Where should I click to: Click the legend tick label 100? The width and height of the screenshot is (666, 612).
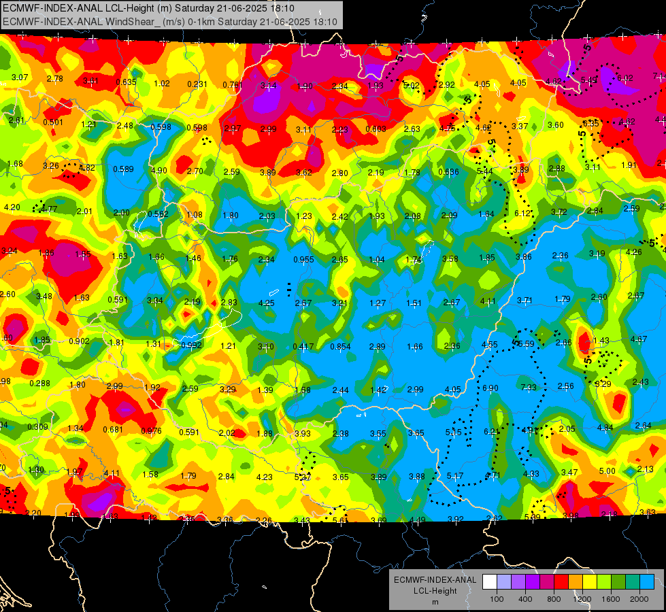[497, 599]
